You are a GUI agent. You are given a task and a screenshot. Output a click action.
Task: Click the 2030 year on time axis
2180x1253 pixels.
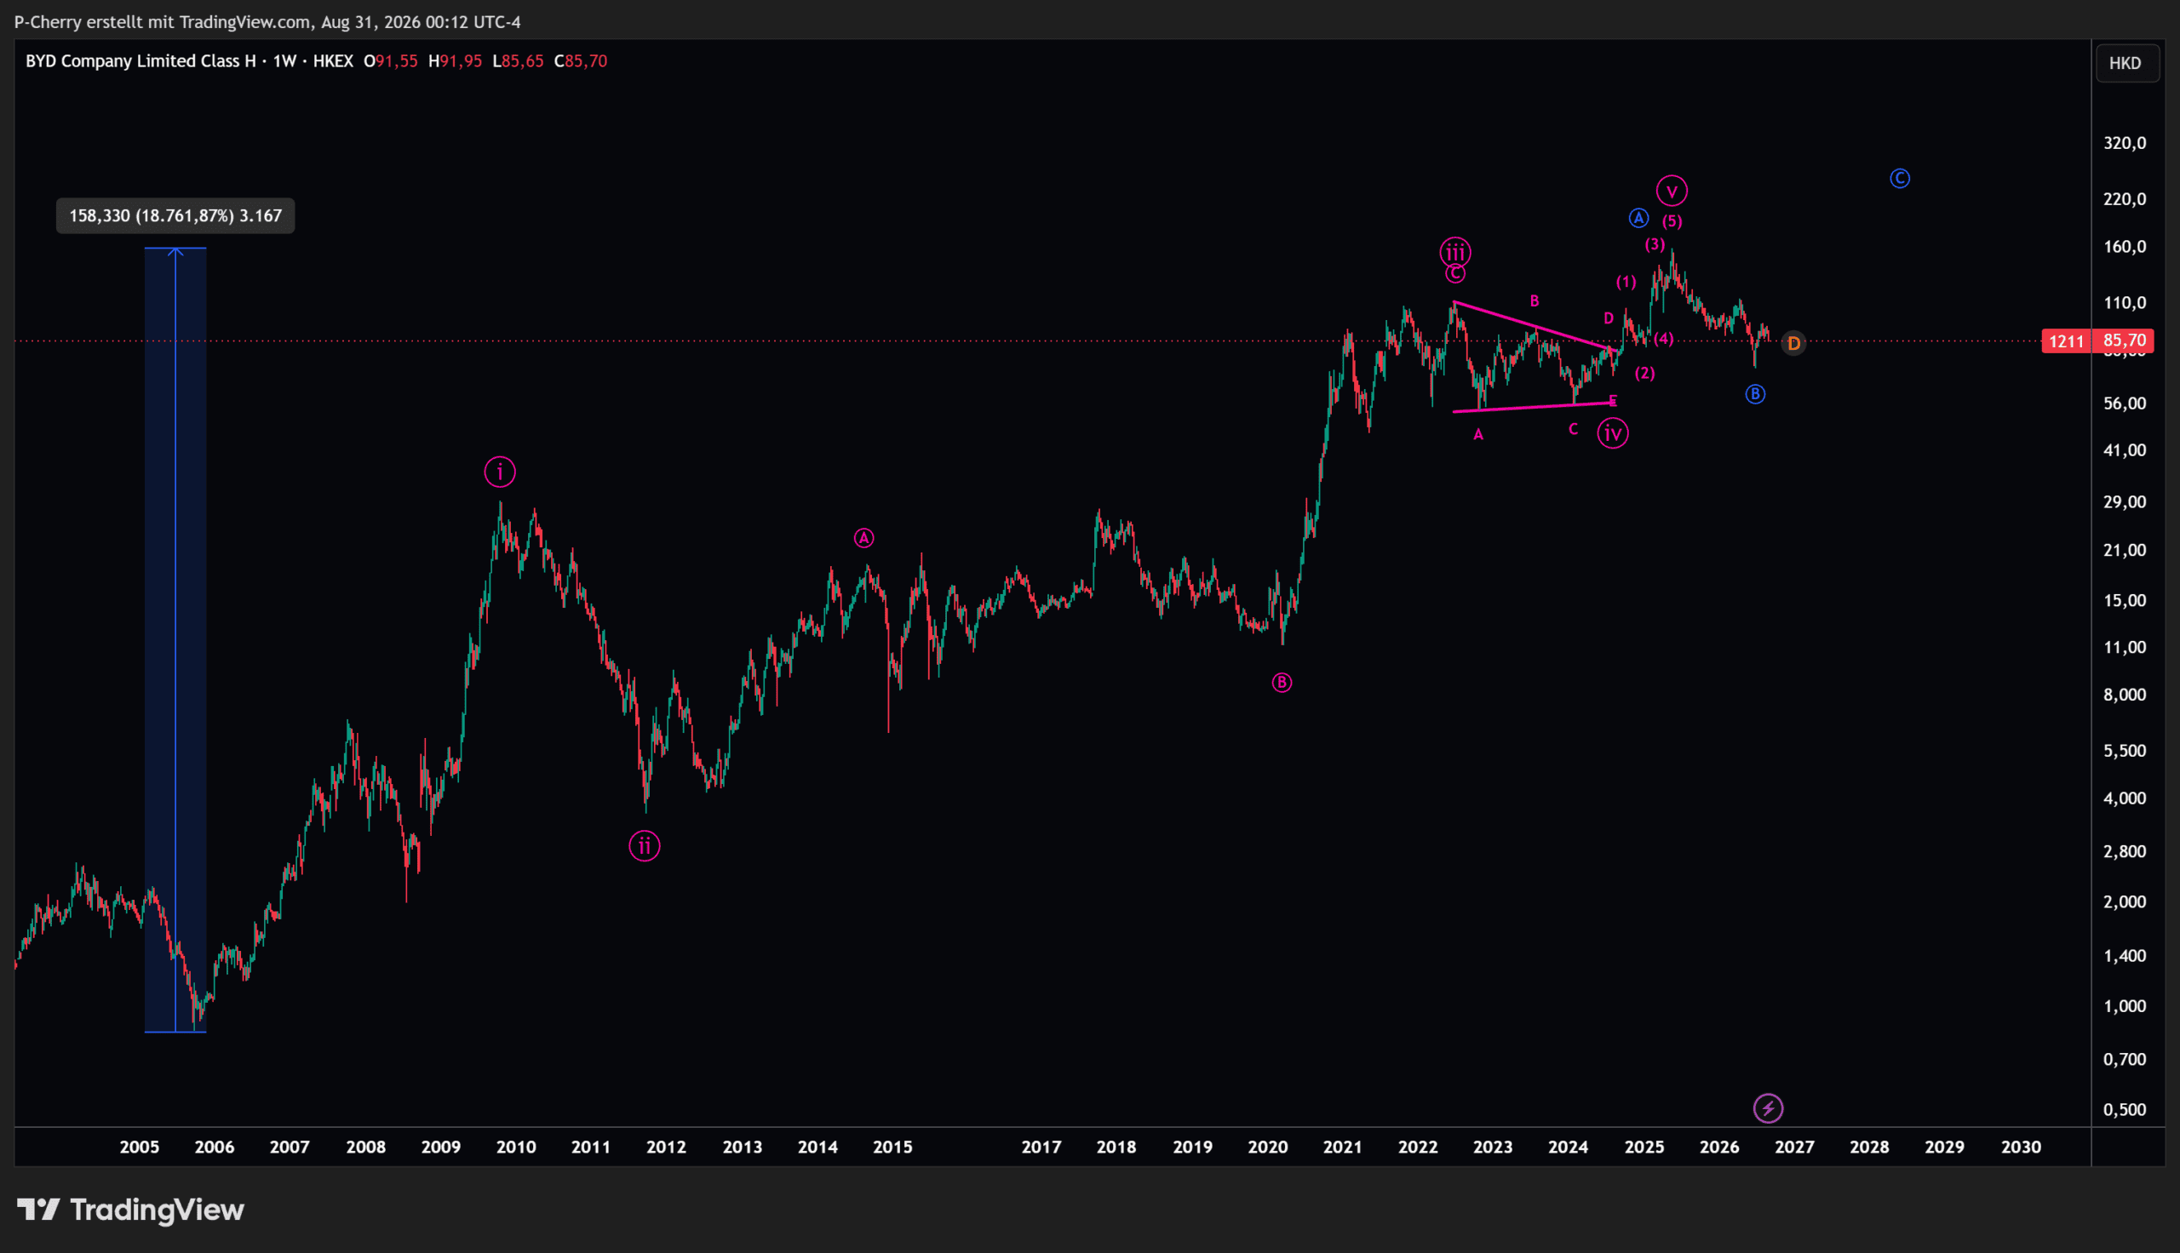[x=2021, y=1147]
